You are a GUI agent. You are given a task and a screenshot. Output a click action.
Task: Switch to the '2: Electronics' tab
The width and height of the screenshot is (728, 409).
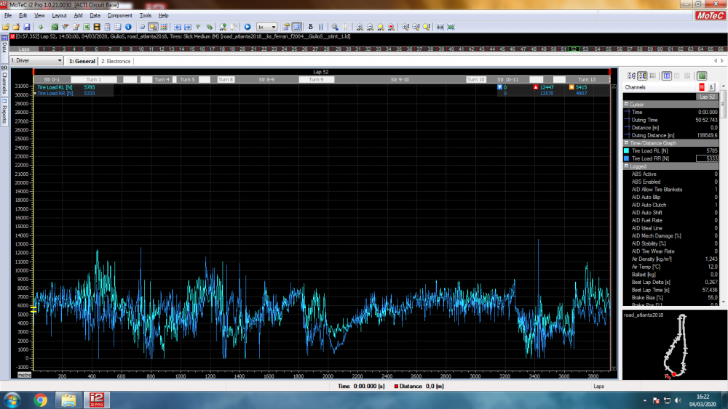click(116, 61)
